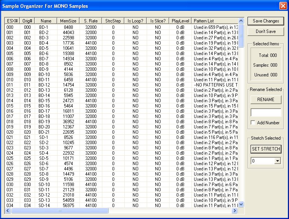289x219 pixels.
Task: Select the BD-9 sample name
Action: coord(44,69)
